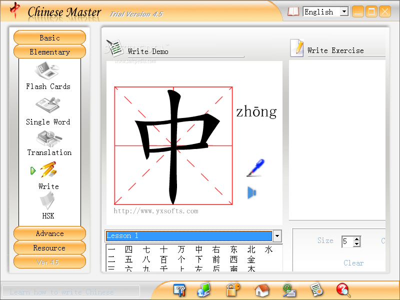This screenshot has width=400, height=300.
Task: Click the document with orange badge icon
Action: (x=316, y=290)
